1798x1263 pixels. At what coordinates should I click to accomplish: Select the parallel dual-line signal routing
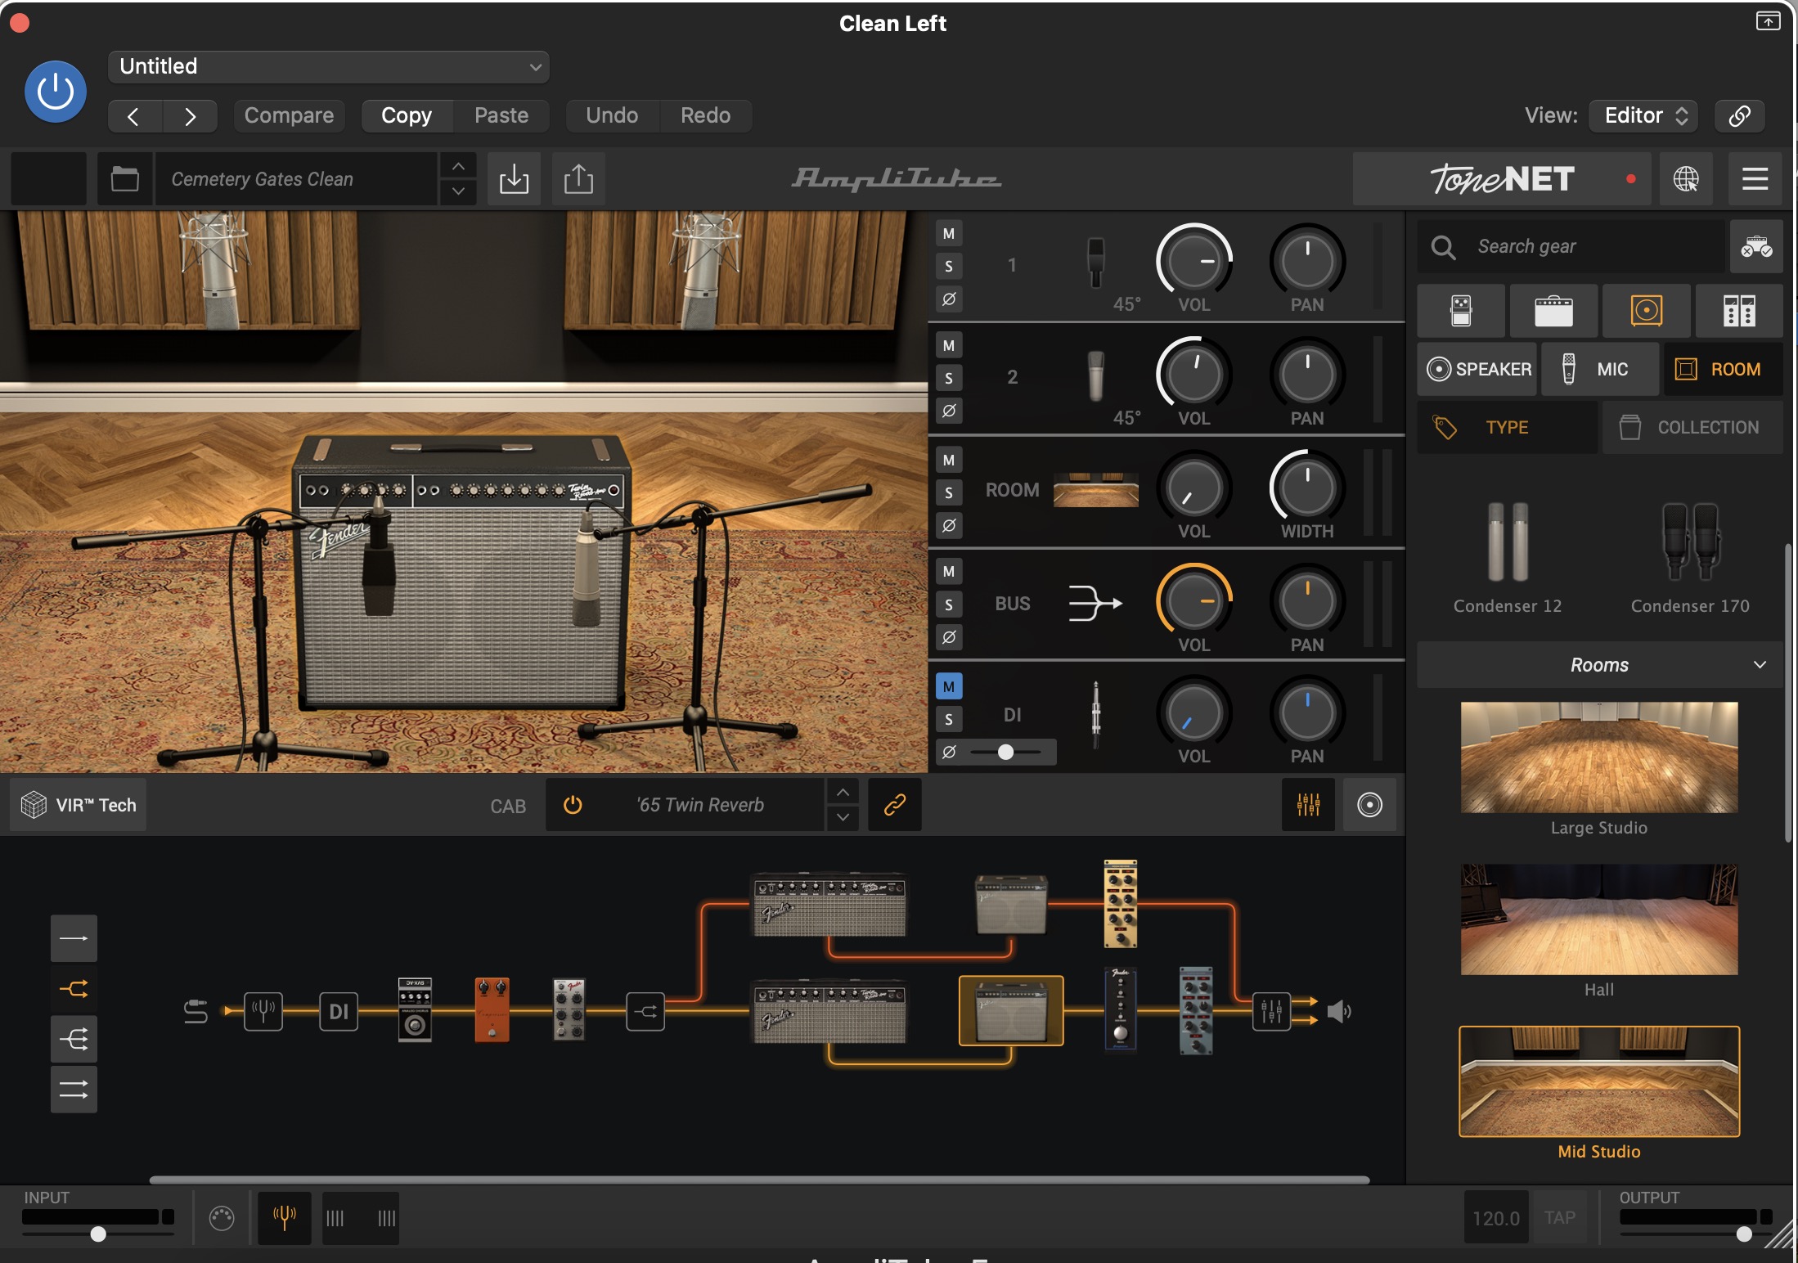[74, 1090]
